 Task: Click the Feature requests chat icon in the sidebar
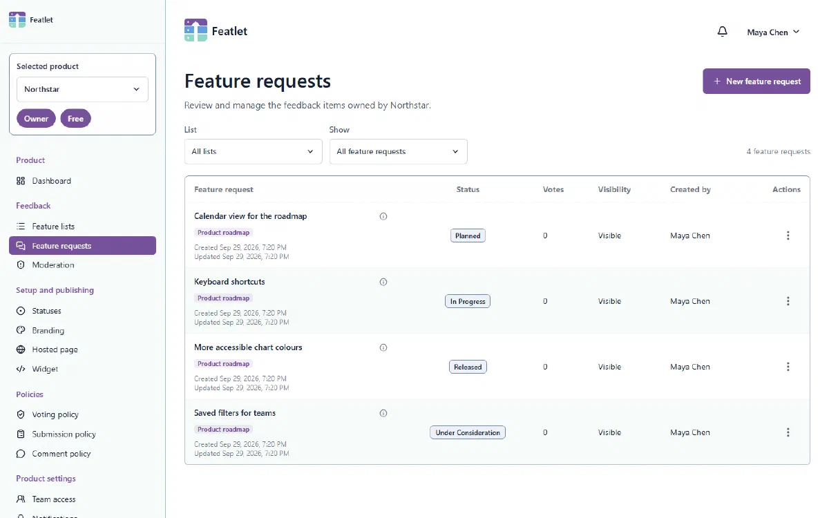point(21,246)
